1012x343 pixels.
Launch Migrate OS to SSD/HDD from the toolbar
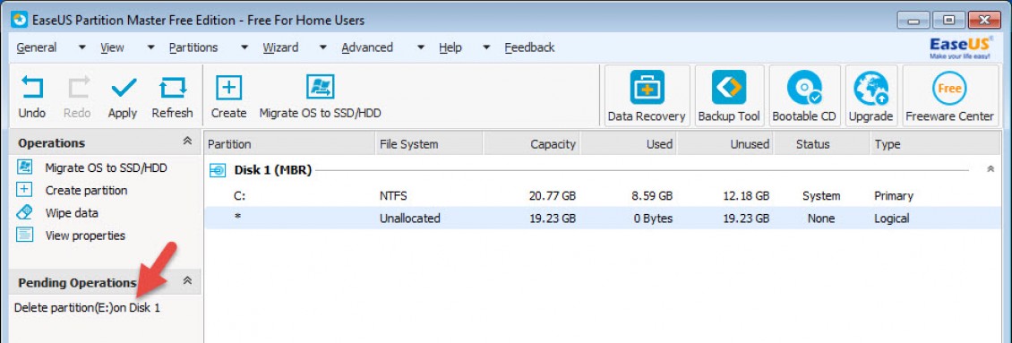pos(320,87)
